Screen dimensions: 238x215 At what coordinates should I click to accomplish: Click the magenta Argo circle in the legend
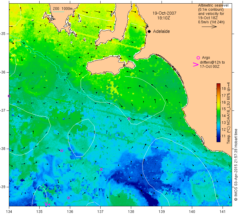[x=198, y=58]
